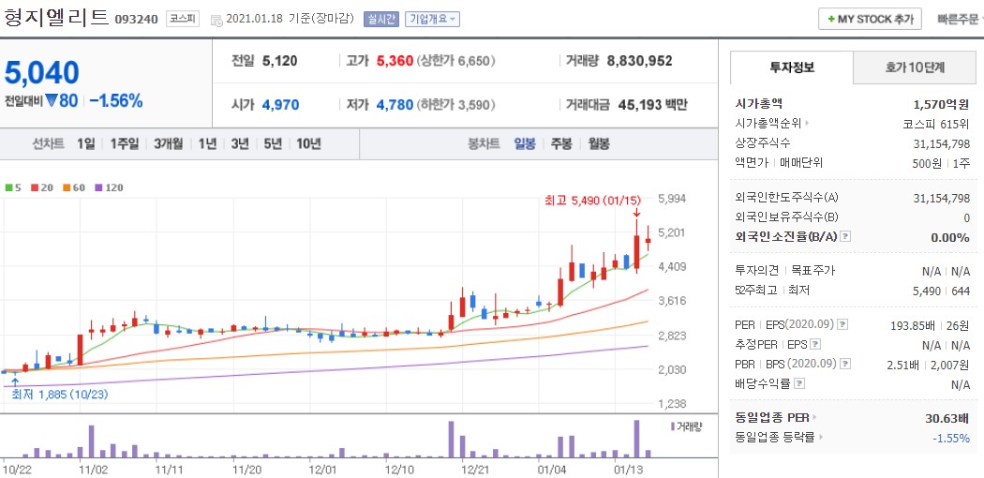Viewport: 984px width, 478px height.
Task: Click the 하한가 3,590 lower limit text
Action: (455, 105)
